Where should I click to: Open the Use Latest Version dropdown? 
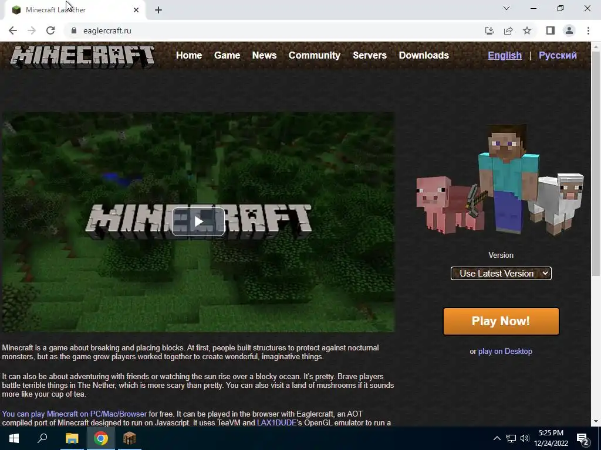(x=501, y=274)
